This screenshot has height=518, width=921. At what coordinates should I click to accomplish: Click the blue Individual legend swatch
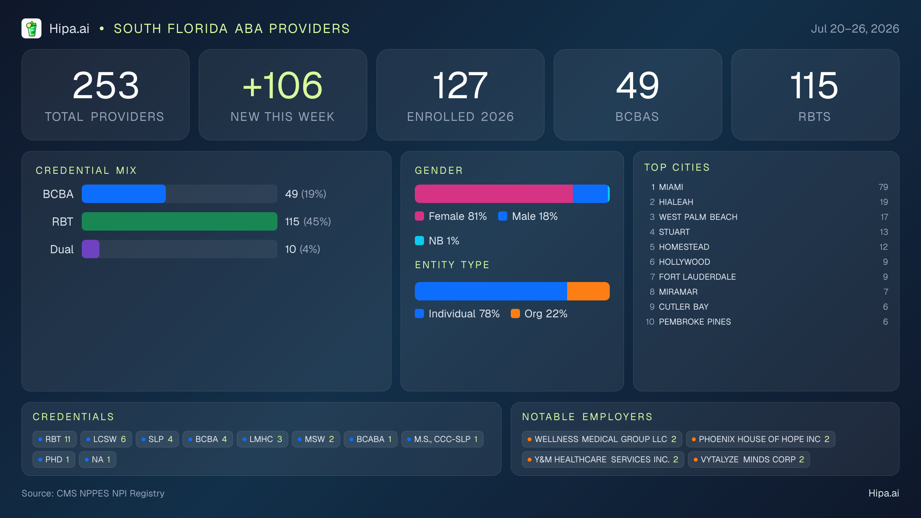click(x=419, y=313)
